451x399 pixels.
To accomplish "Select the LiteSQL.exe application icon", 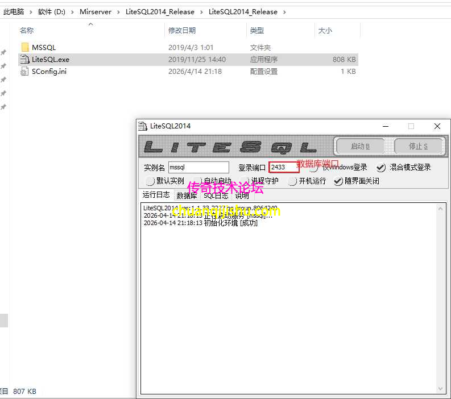I will (x=24, y=59).
